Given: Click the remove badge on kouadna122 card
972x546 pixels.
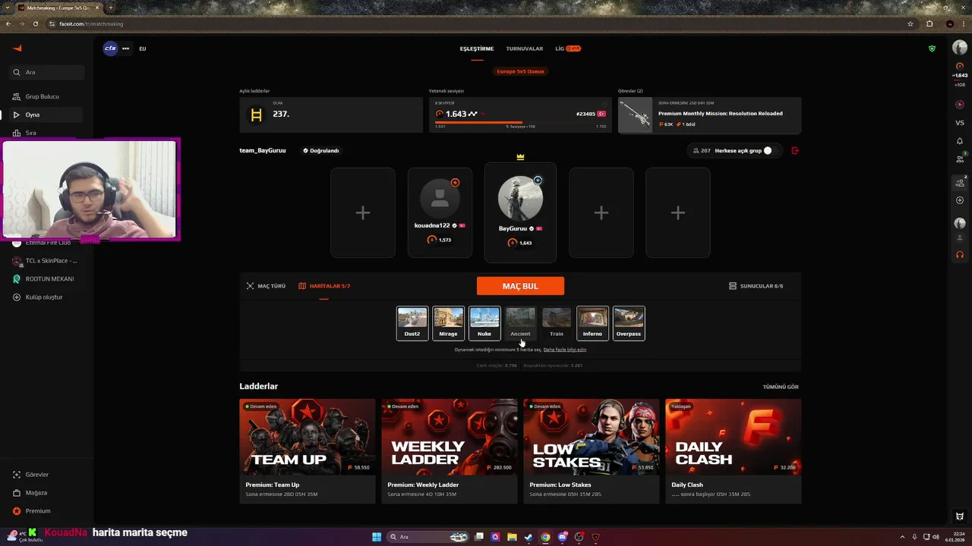Looking at the screenshot, I should pyautogui.click(x=455, y=183).
